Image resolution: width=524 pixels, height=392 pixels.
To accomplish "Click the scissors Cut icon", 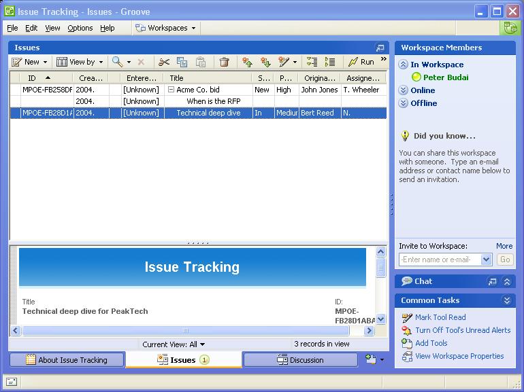I will click(164, 62).
